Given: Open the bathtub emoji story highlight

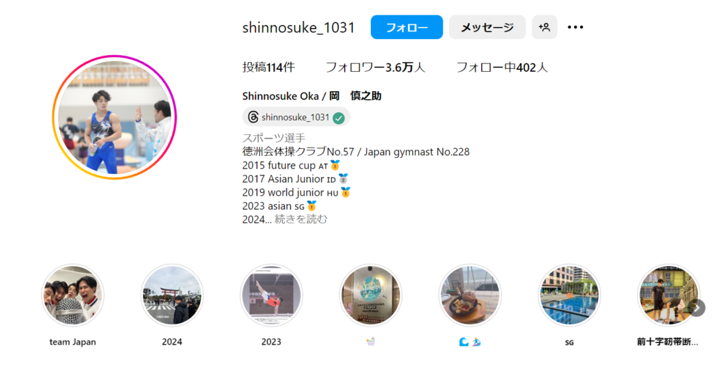Looking at the screenshot, I should (x=370, y=296).
